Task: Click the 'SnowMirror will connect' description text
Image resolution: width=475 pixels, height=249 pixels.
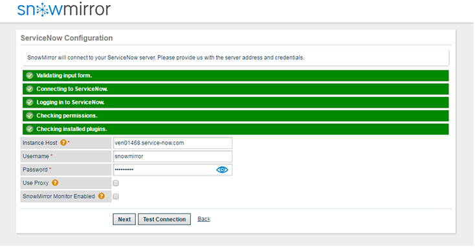Action: 166,57
